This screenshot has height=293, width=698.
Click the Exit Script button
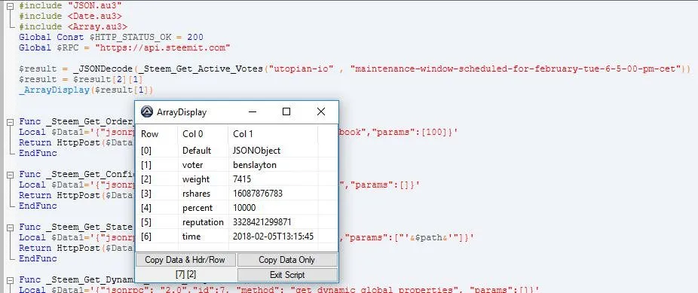(x=287, y=275)
